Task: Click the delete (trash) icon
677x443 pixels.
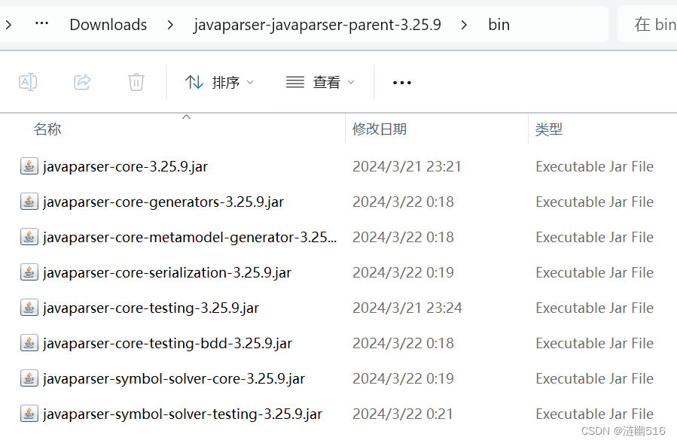Action: 136,82
